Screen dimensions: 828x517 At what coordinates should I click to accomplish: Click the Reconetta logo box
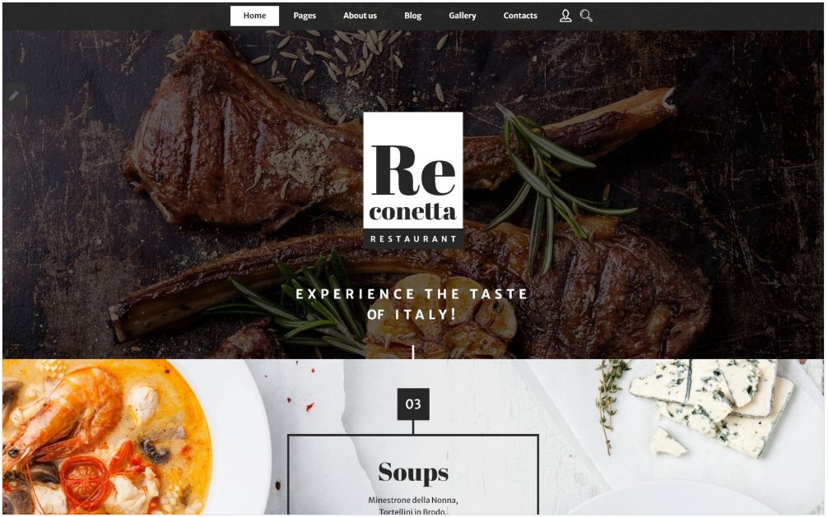(413, 180)
